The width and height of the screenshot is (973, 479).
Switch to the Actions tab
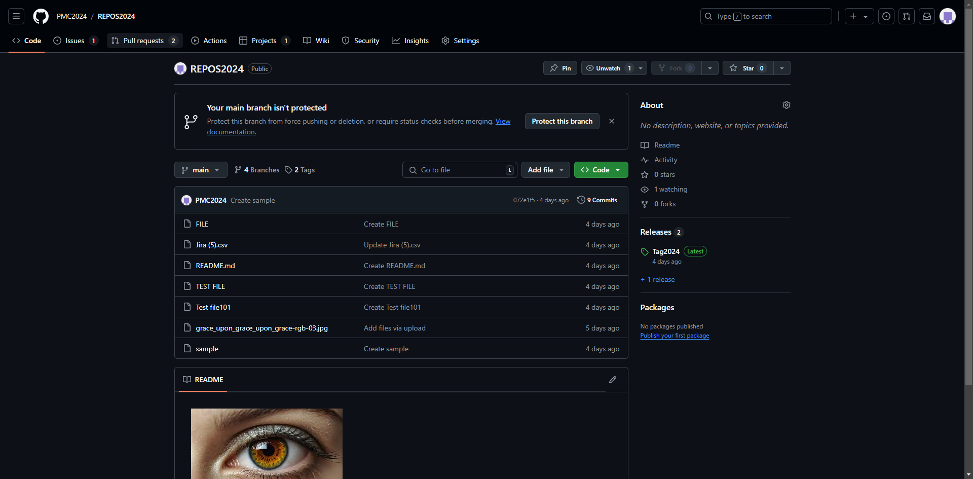(x=209, y=41)
